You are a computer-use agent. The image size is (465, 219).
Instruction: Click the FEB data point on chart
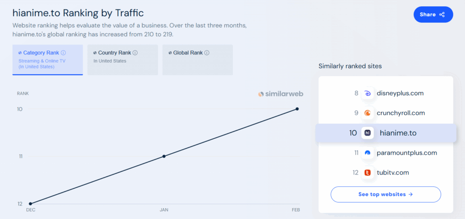tap(297, 109)
